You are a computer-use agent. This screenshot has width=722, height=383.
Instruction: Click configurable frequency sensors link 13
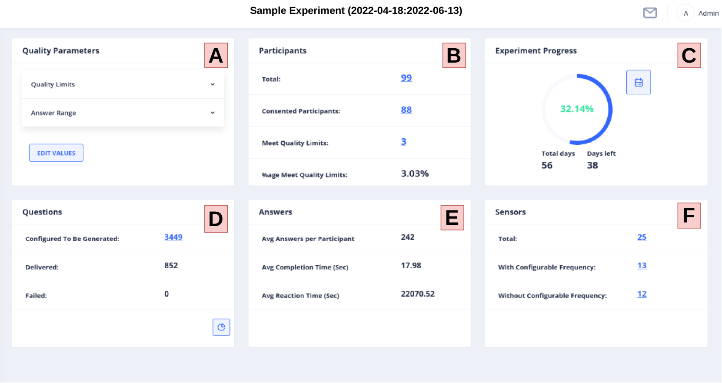tap(642, 266)
